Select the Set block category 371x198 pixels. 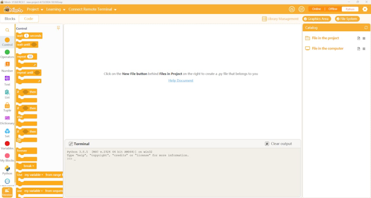tap(7, 133)
